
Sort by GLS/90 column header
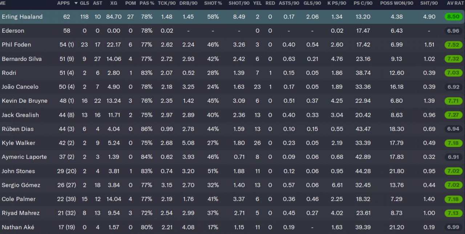click(x=312, y=3)
